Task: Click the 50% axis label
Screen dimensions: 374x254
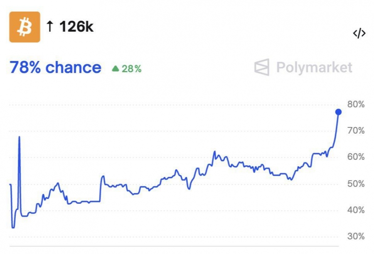Action: coord(356,183)
